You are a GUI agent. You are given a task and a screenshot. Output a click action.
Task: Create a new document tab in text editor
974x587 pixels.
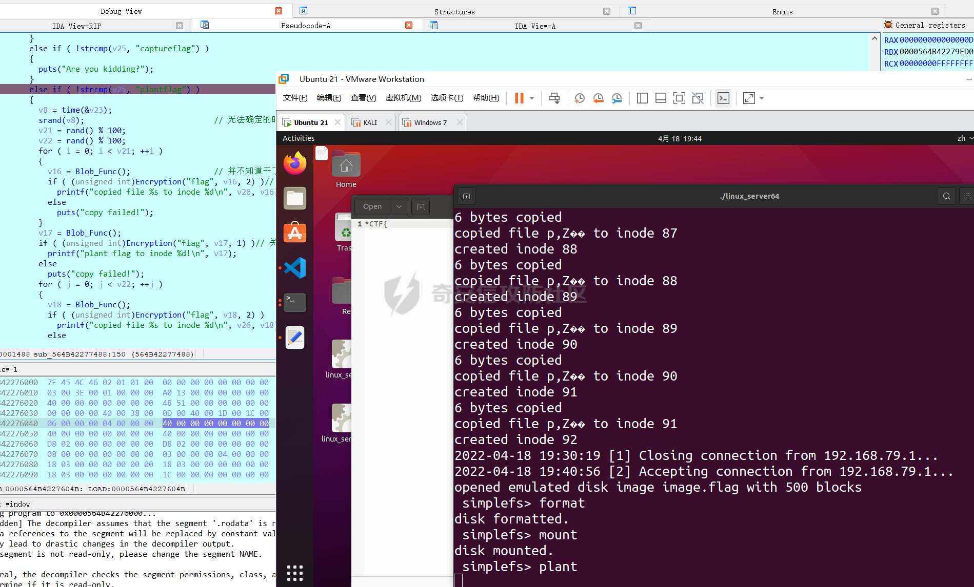click(421, 206)
